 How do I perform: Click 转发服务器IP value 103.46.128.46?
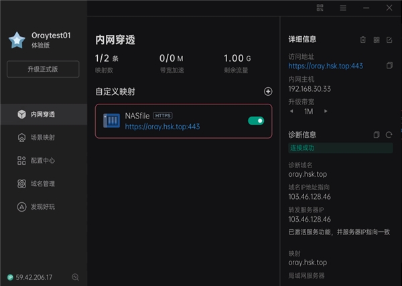[x=310, y=220]
